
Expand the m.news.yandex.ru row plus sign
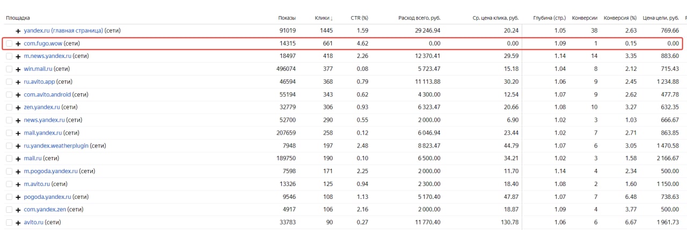tap(18, 56)
